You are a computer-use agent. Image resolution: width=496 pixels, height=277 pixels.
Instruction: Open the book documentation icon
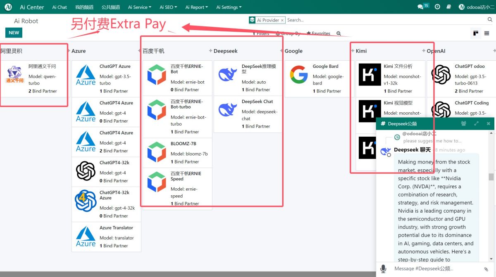click(x=449, y=7)
